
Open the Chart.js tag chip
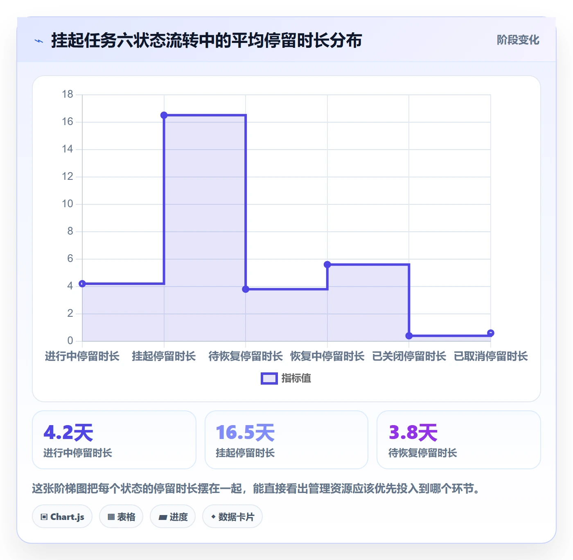[62, 517]
